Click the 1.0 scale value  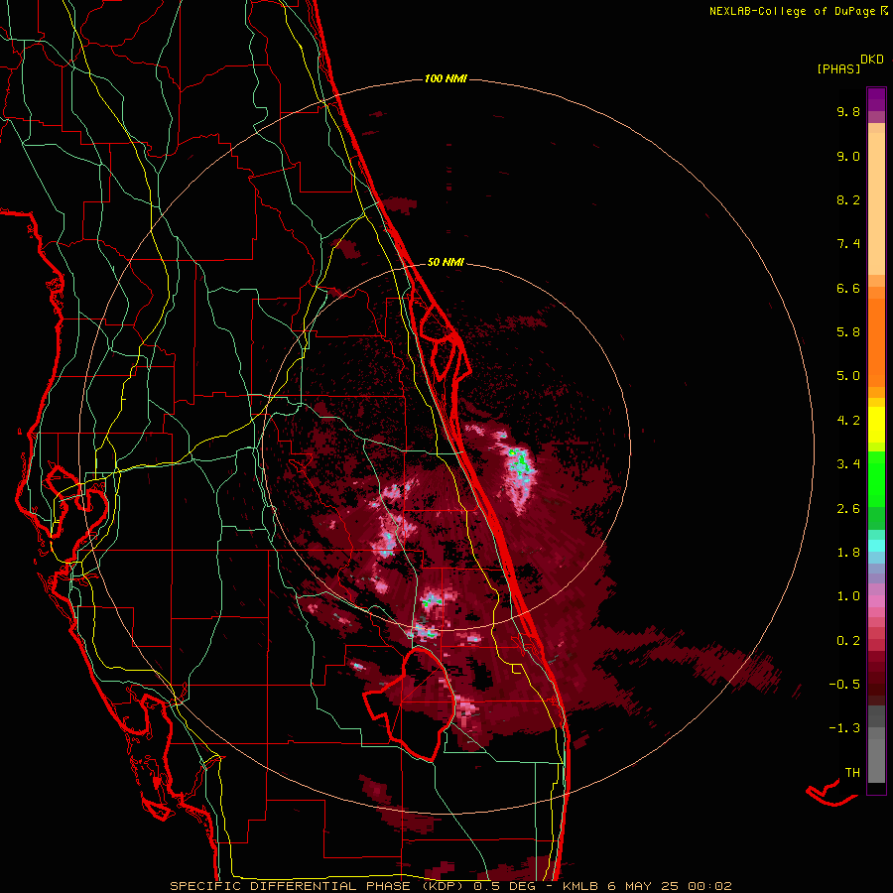(848, 596)
